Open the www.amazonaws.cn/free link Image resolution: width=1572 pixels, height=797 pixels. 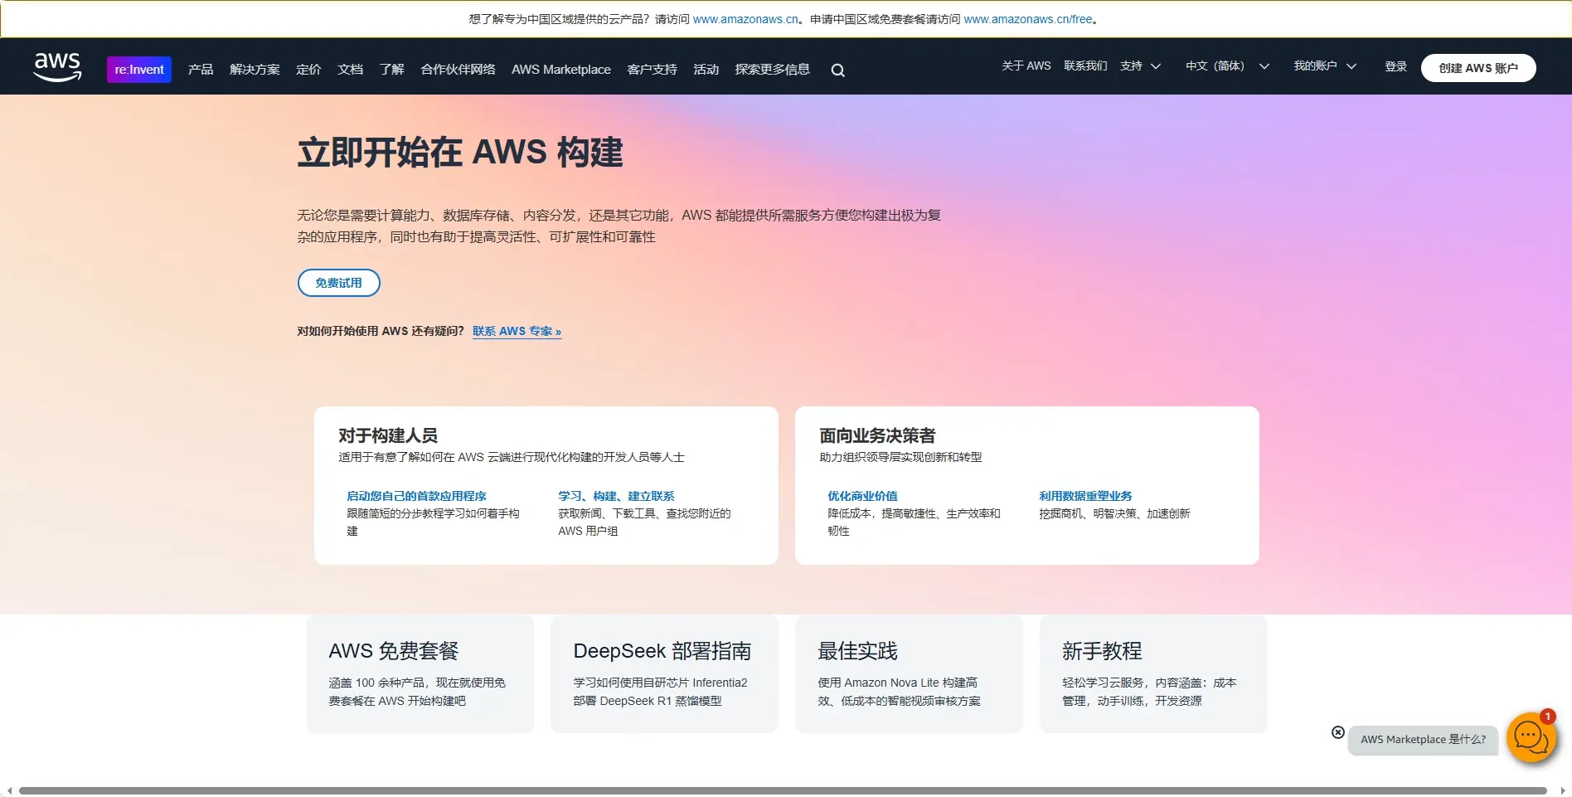pyautogui.click(x=1027, y=19)
